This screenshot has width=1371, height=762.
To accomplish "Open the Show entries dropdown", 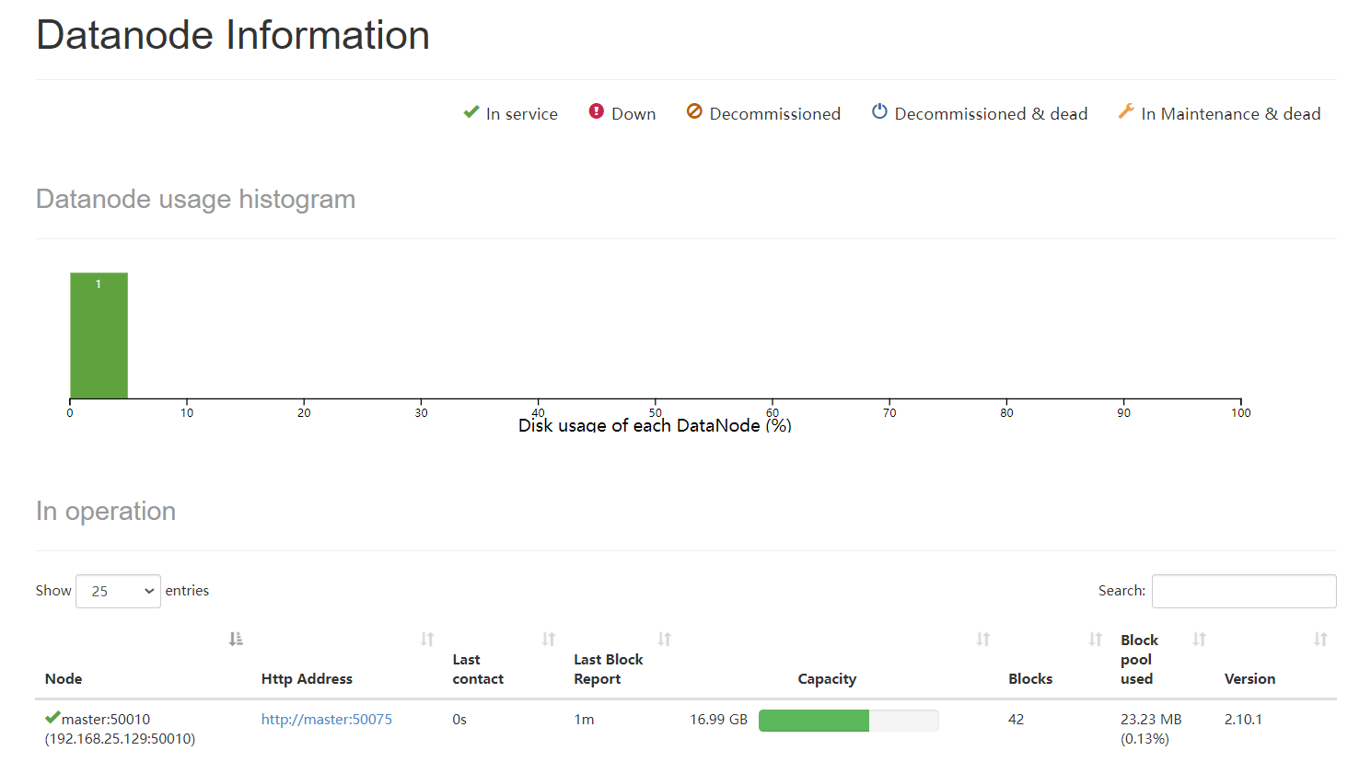I will (118, 591).
